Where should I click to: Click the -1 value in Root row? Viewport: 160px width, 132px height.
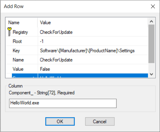coord(42,41)
